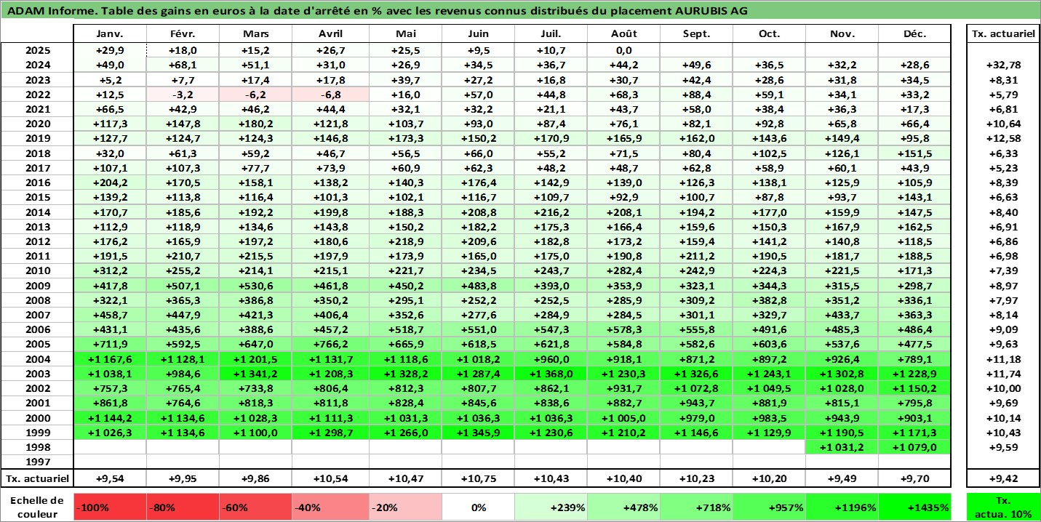
Task: Click the -20% light pink legend swatch
Action: coord(406,507)
